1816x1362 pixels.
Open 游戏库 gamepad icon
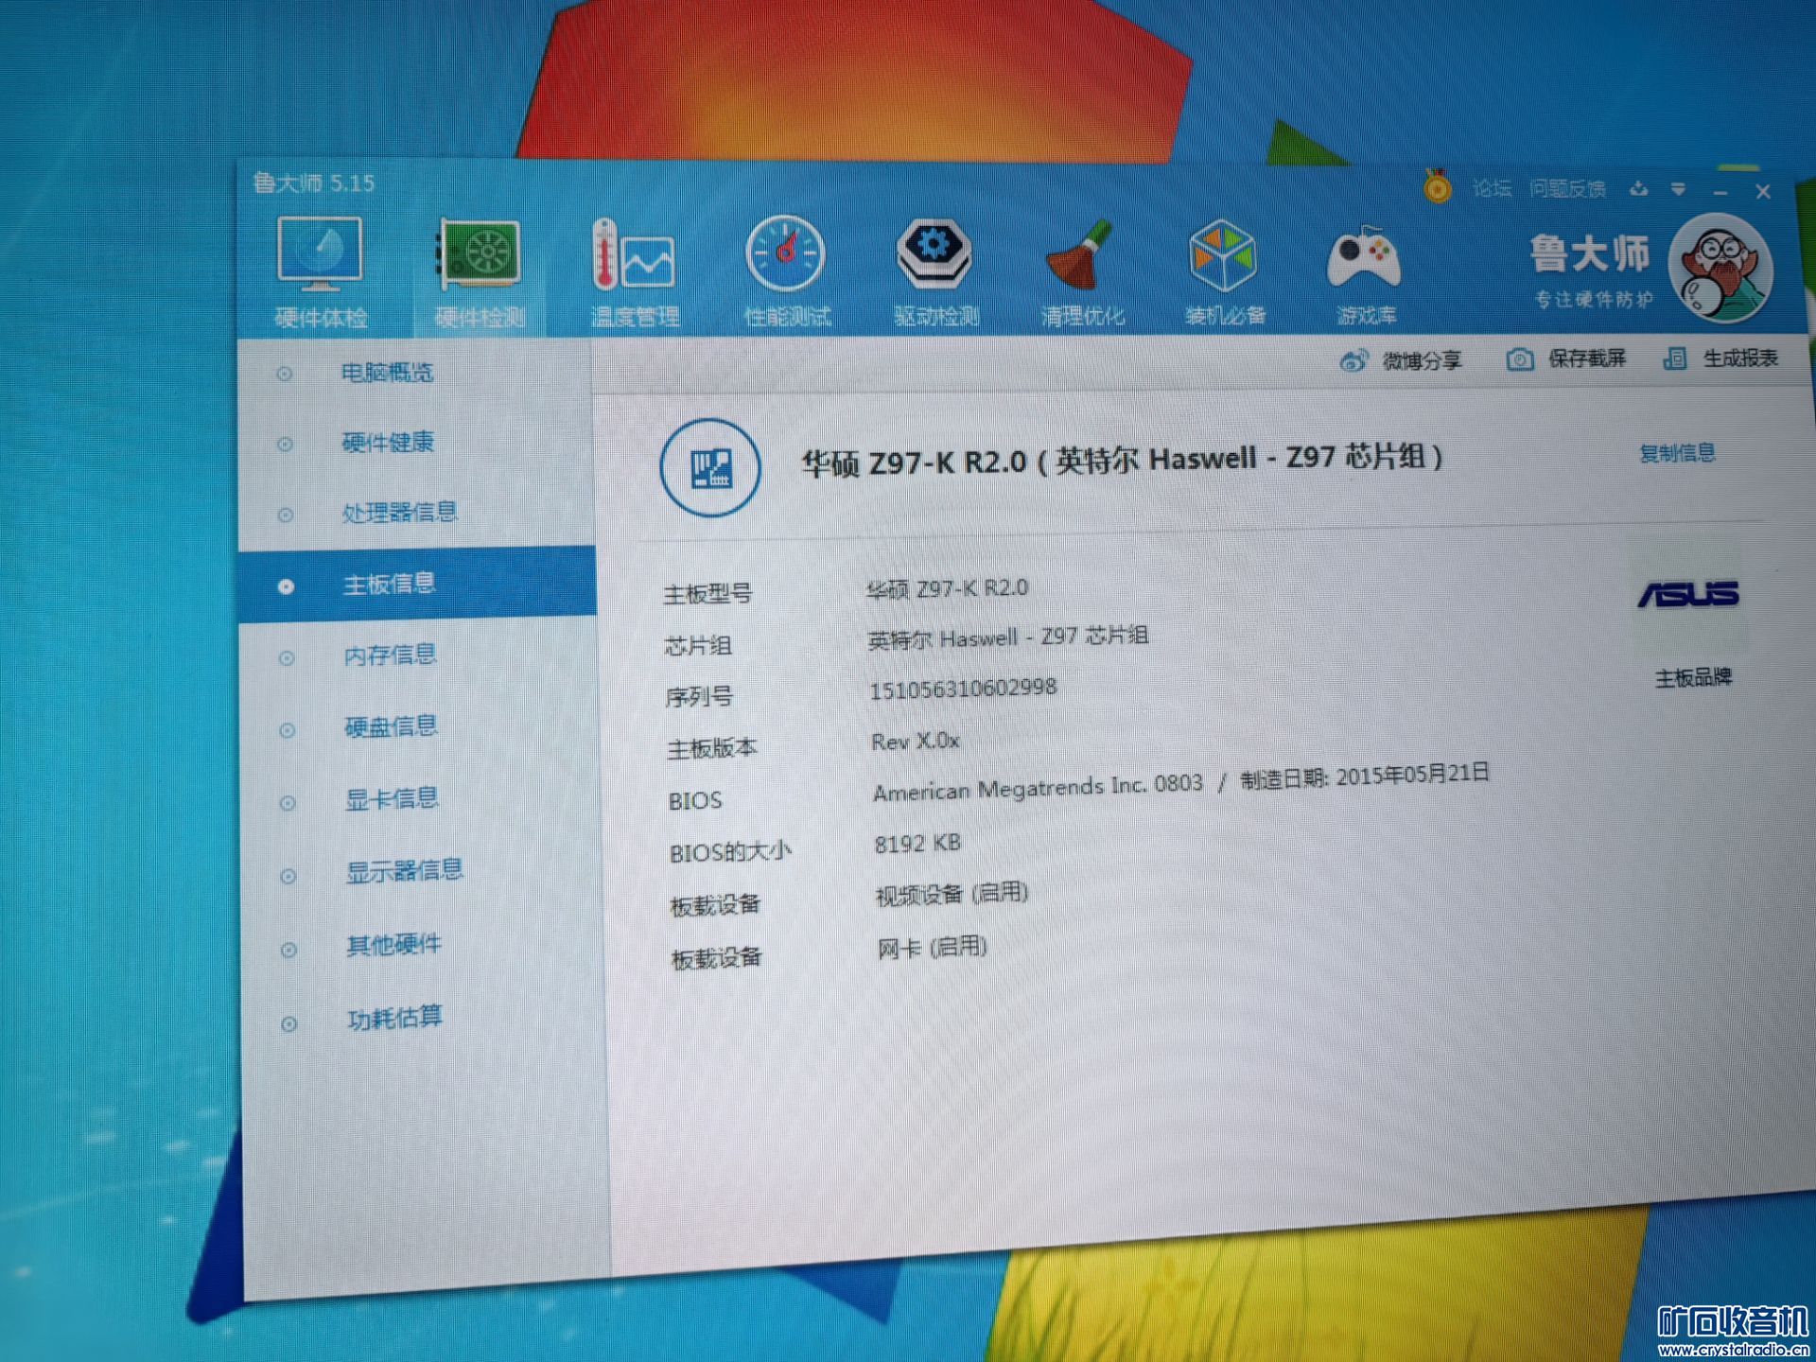click(1365, 274)
